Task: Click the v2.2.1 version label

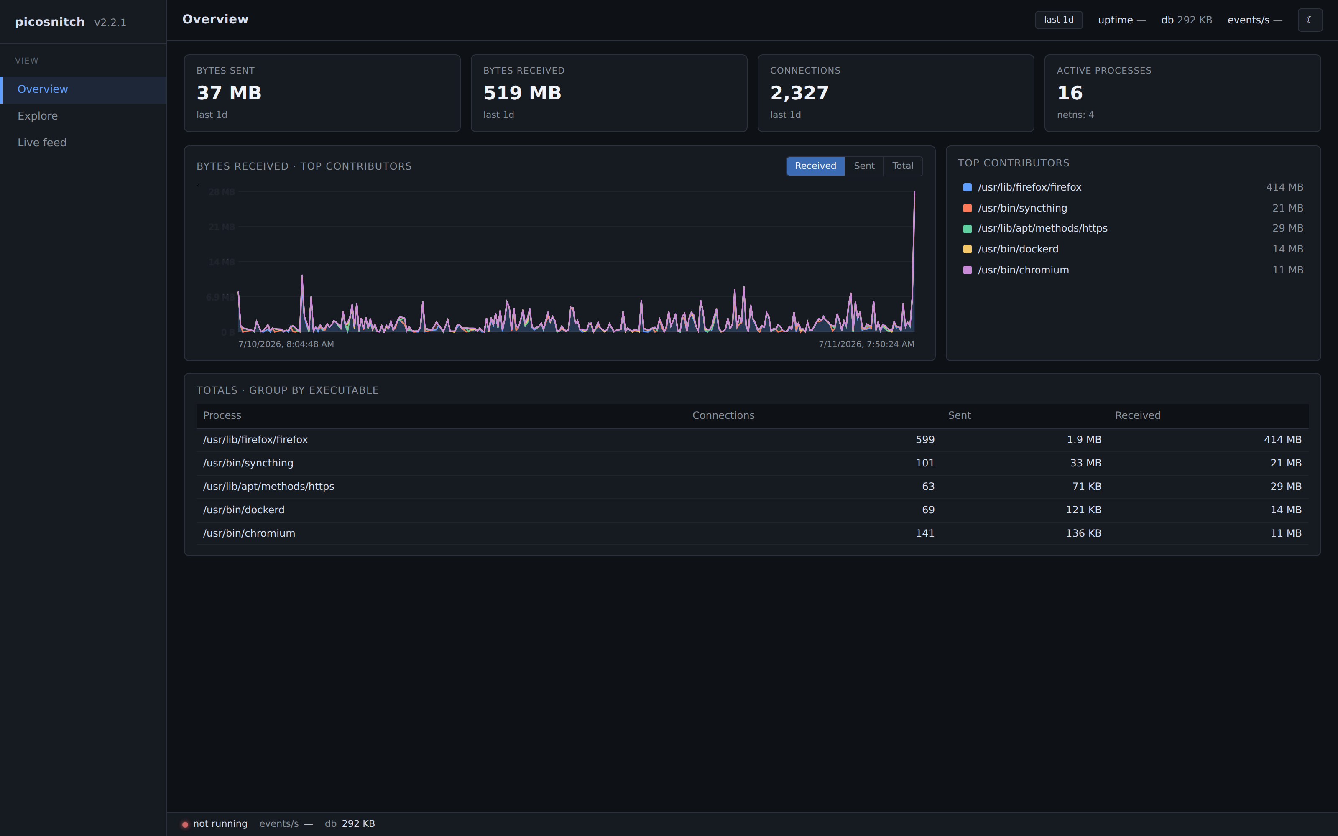Action: click(x=110, y=23)
